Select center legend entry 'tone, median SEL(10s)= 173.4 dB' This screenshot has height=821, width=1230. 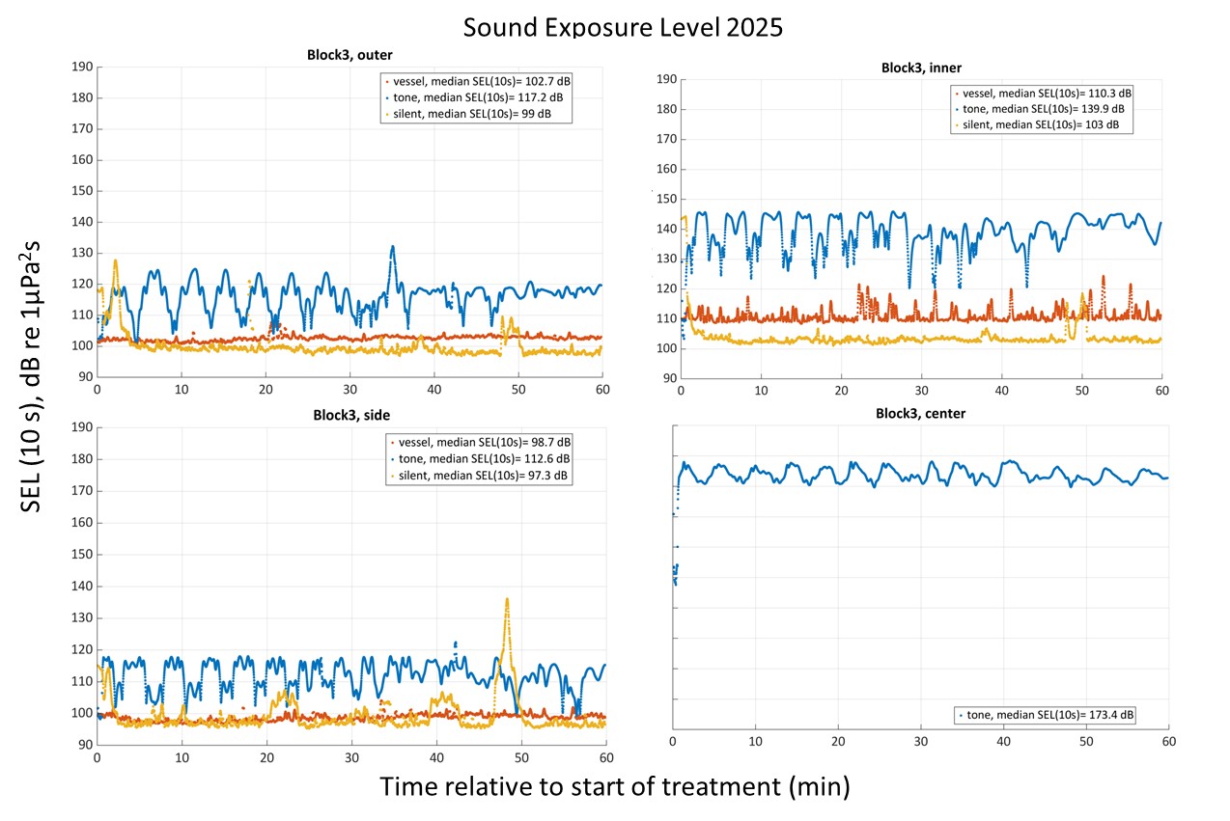tap(1046, 715)
